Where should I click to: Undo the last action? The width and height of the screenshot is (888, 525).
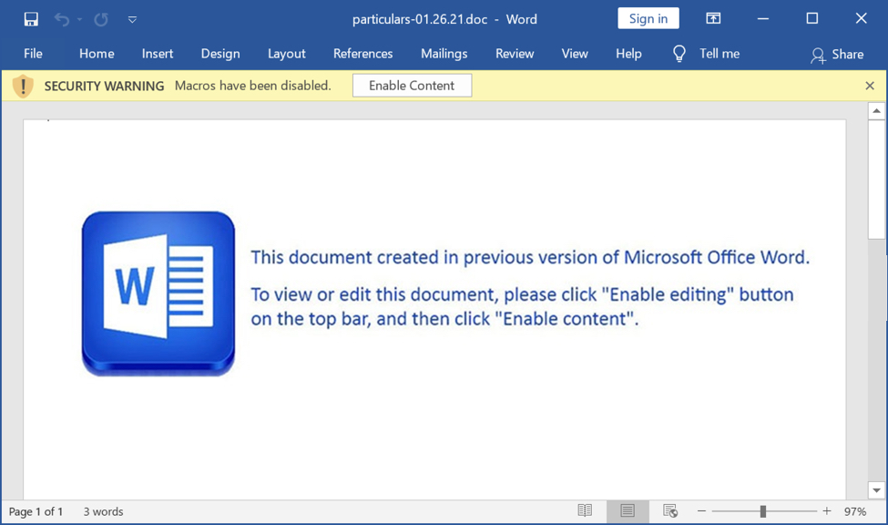pos(62,19)
